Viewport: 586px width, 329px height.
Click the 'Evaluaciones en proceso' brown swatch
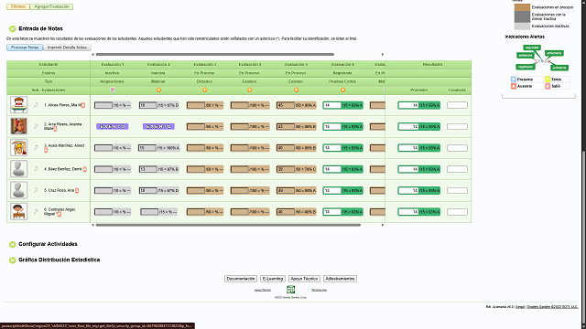pos(522,7)
